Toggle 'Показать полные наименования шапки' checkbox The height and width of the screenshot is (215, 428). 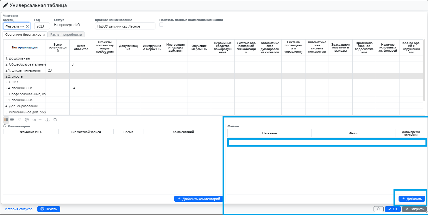(161, 25)
